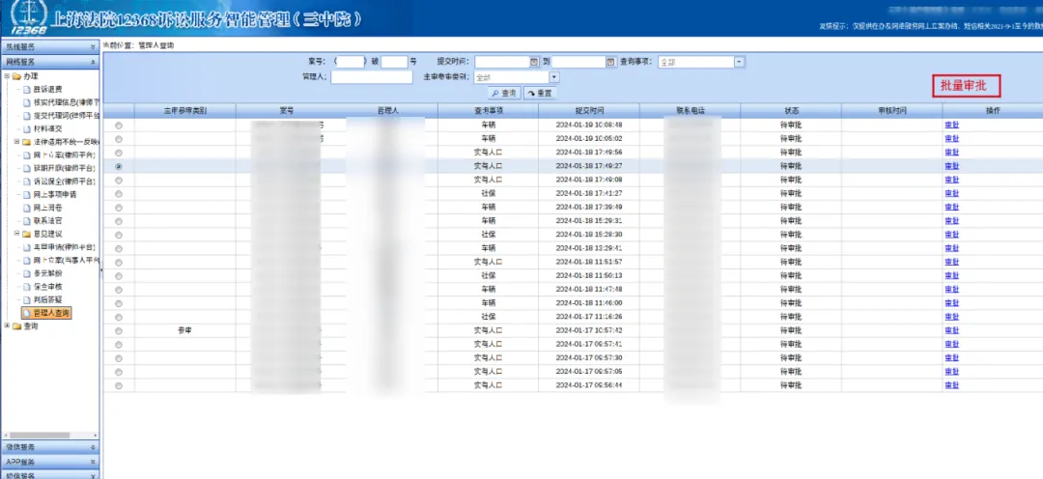Select radio for row 2024-01-17 09:56:44
1043x479 pixels.
point(119,386)
